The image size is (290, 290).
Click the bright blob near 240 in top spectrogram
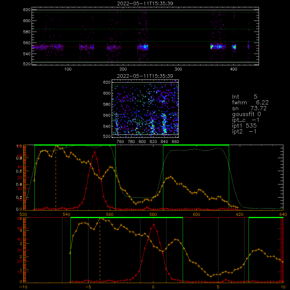pyautogui.click(x=145, y=47)
